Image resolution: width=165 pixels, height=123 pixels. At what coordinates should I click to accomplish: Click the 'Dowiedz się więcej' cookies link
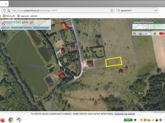pos(125,114)
